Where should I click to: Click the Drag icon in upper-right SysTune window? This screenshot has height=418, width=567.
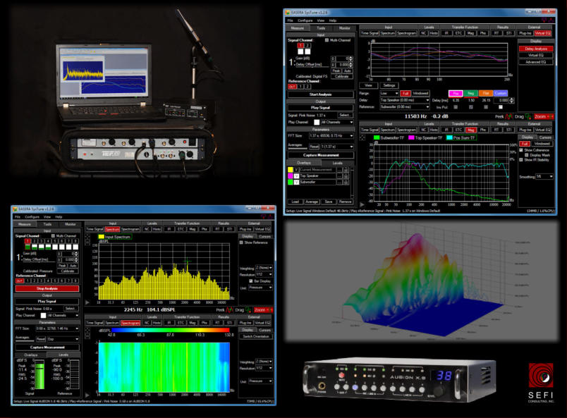point(528,116)
